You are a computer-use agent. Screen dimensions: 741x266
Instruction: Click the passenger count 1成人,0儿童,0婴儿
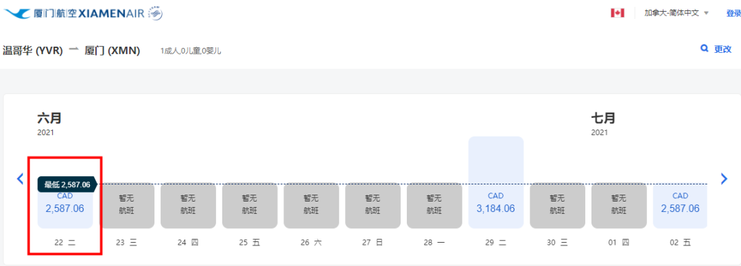[191, 51]
